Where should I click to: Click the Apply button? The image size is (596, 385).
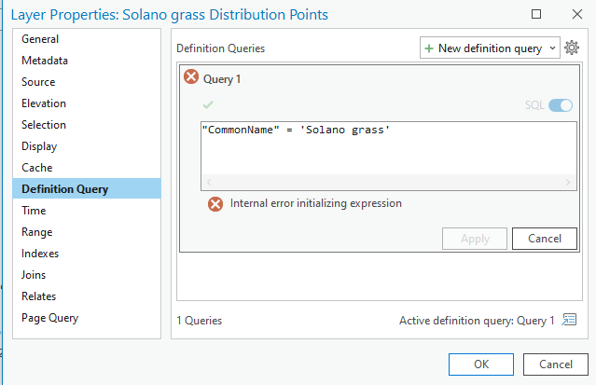click(475, 239)
